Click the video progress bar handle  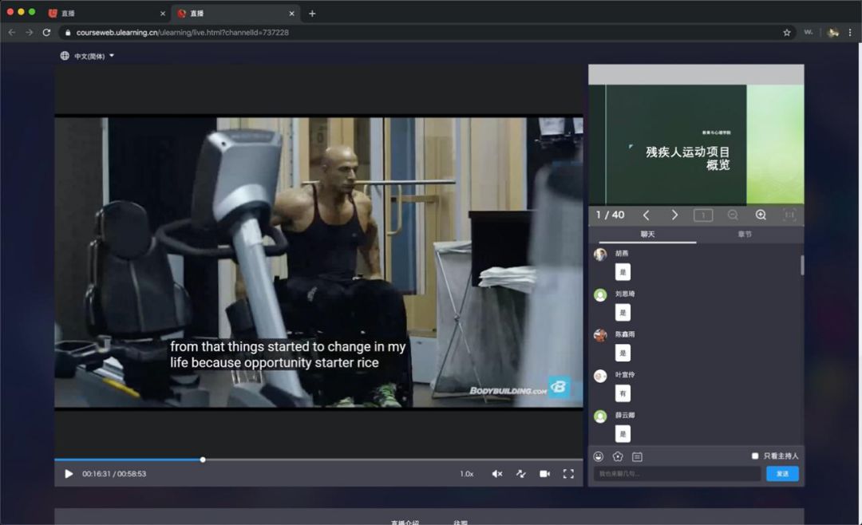coord(203,460)
